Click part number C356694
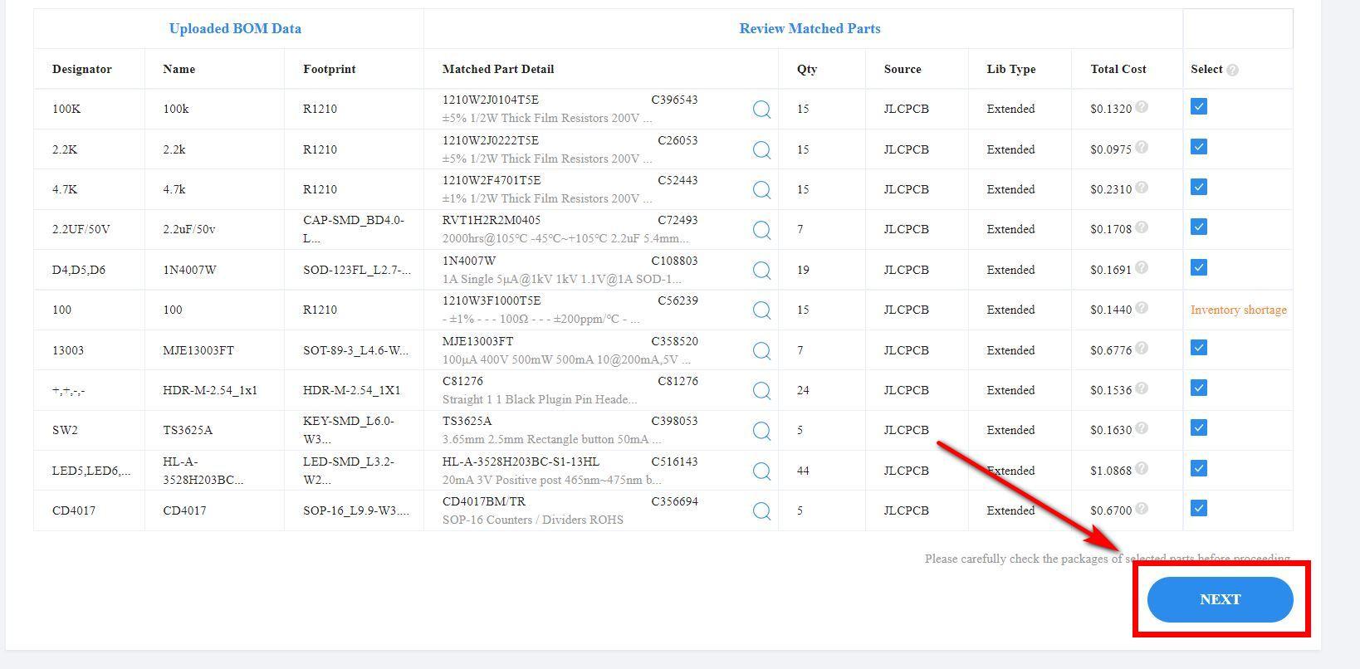The width and height of the screenshot is (1360, 669). click(674, 501)
